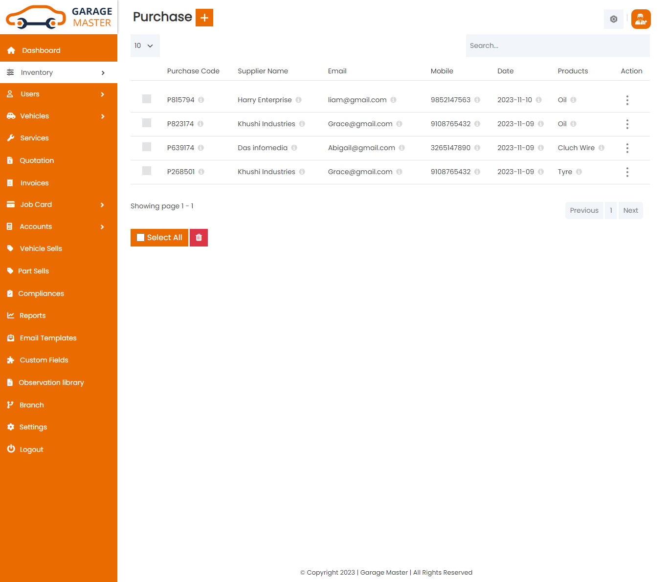Open action menu for purchase P815794

[x=627, y=100]
